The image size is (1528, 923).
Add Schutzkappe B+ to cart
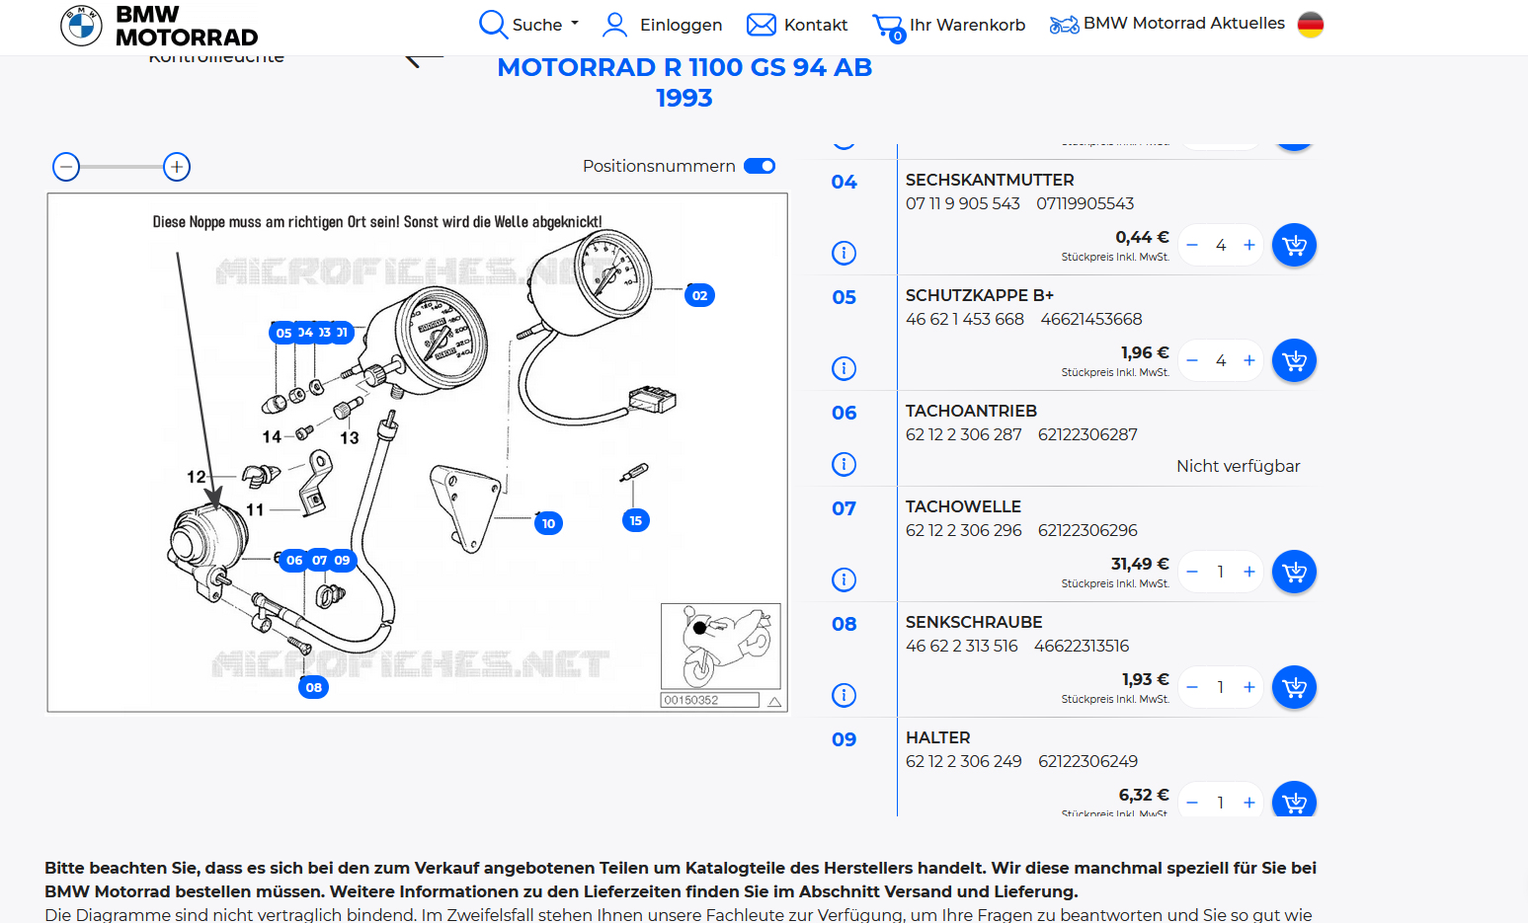1294,360
